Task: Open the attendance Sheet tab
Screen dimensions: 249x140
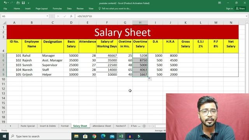Action: tap(102, 126)
